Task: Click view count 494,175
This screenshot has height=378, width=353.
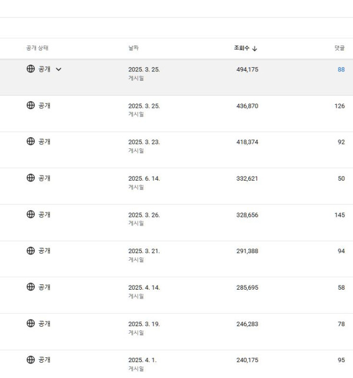Action: tap(247, 69)
